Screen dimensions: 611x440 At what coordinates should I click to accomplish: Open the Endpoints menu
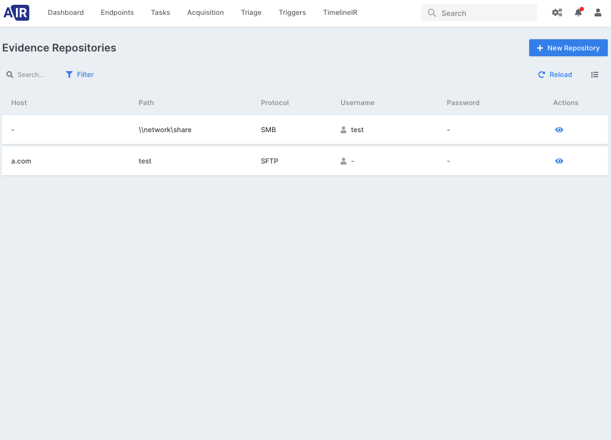click(117, 13)
